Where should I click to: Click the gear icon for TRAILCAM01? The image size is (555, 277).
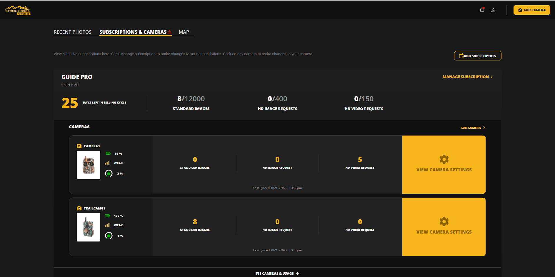(x=444, y=222)
